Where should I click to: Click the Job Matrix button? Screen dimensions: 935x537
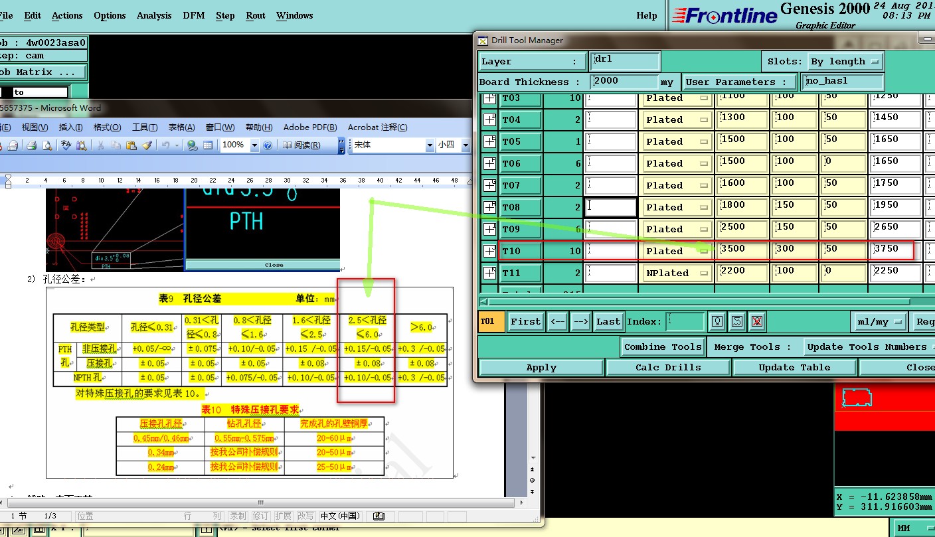43,72
